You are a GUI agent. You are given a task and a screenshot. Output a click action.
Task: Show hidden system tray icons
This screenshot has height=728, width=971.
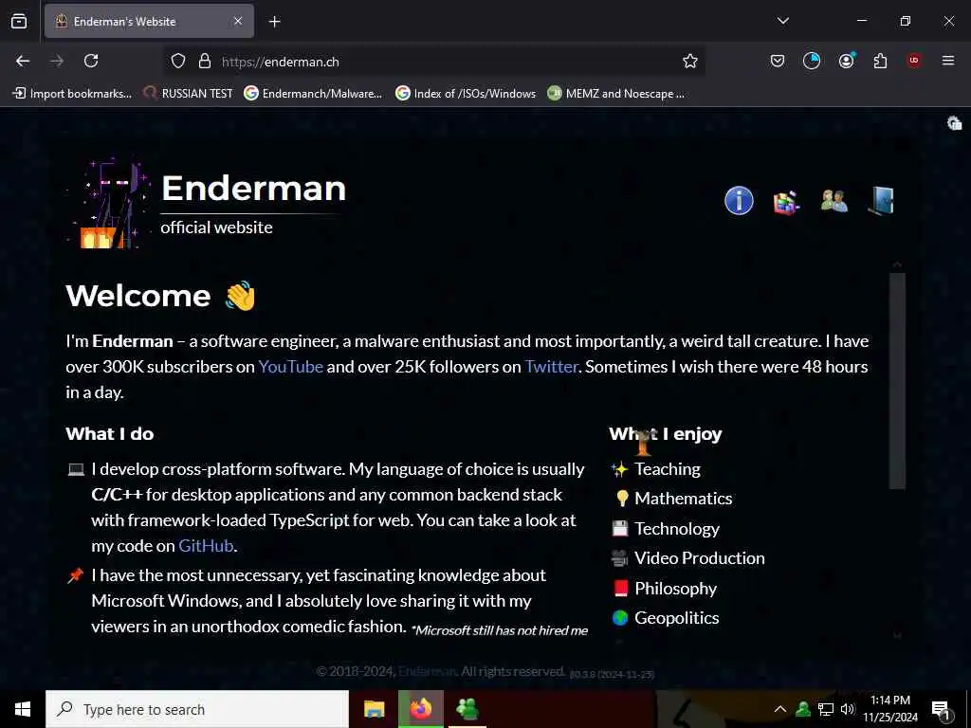click(780, 709)
